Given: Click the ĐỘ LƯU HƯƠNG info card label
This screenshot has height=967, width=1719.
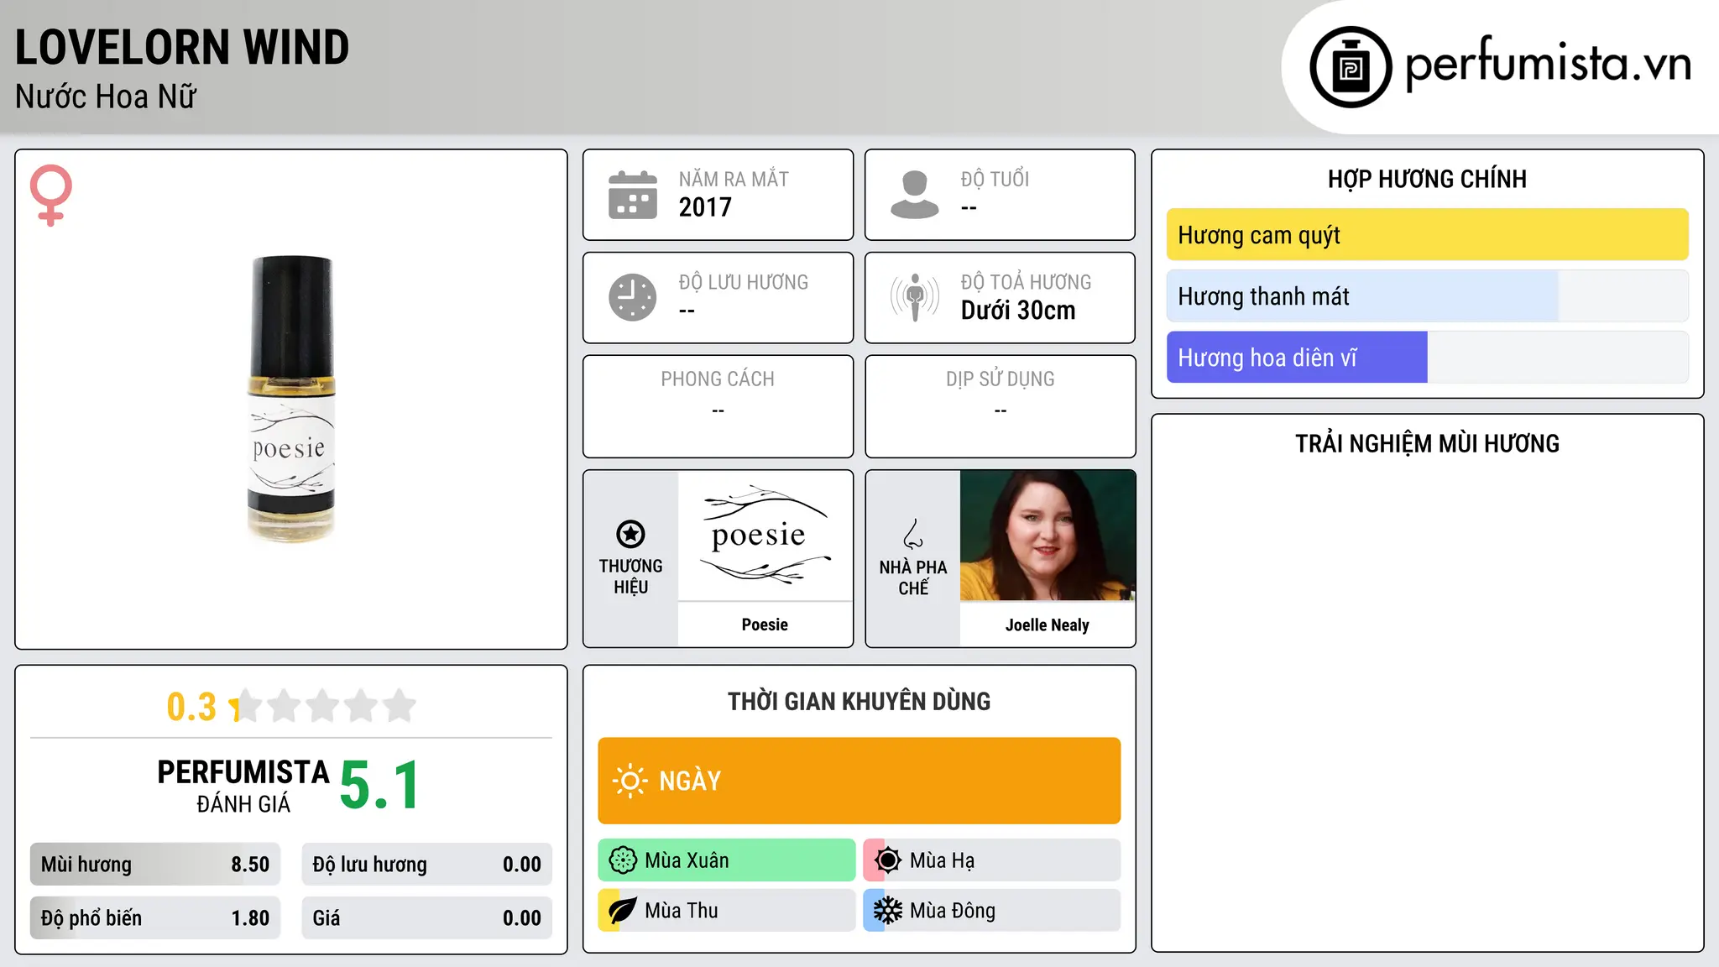Looking at the screenshot, I should click(744, 282).
